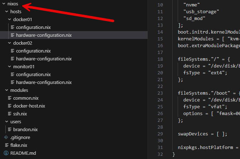Click the options line with fmask
This screenshot has width=240, height=159.
212,114
